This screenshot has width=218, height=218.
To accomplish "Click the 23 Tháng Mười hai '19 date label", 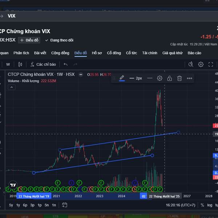I will click(x=34, y=196).
